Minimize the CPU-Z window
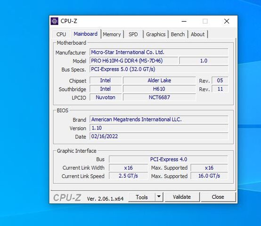 (184, 21)
